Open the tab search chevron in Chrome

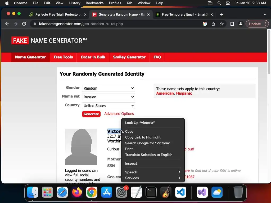coord(265,15)
